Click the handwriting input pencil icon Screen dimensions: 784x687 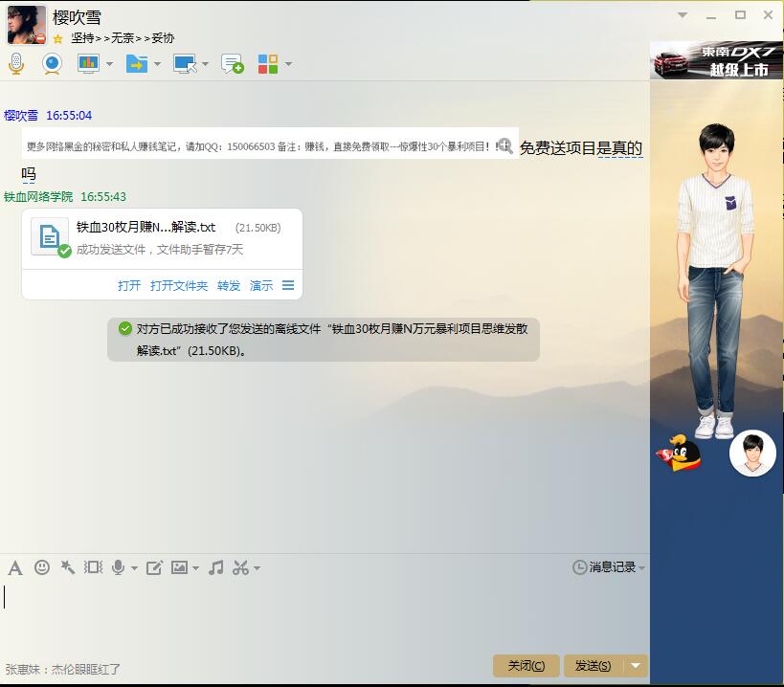[x=154, y=567]
